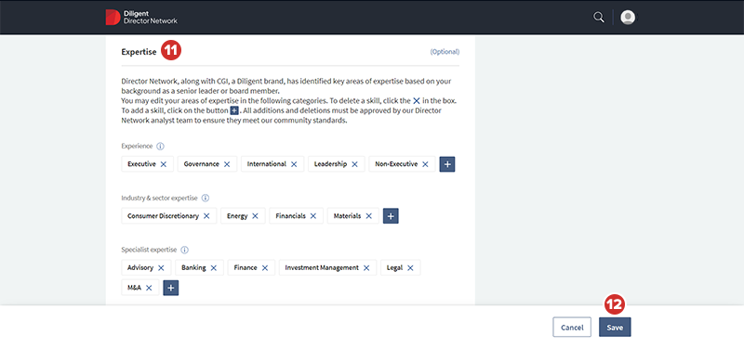Remove Consumer Discretionary from sectors

click(x=206, y=216)
